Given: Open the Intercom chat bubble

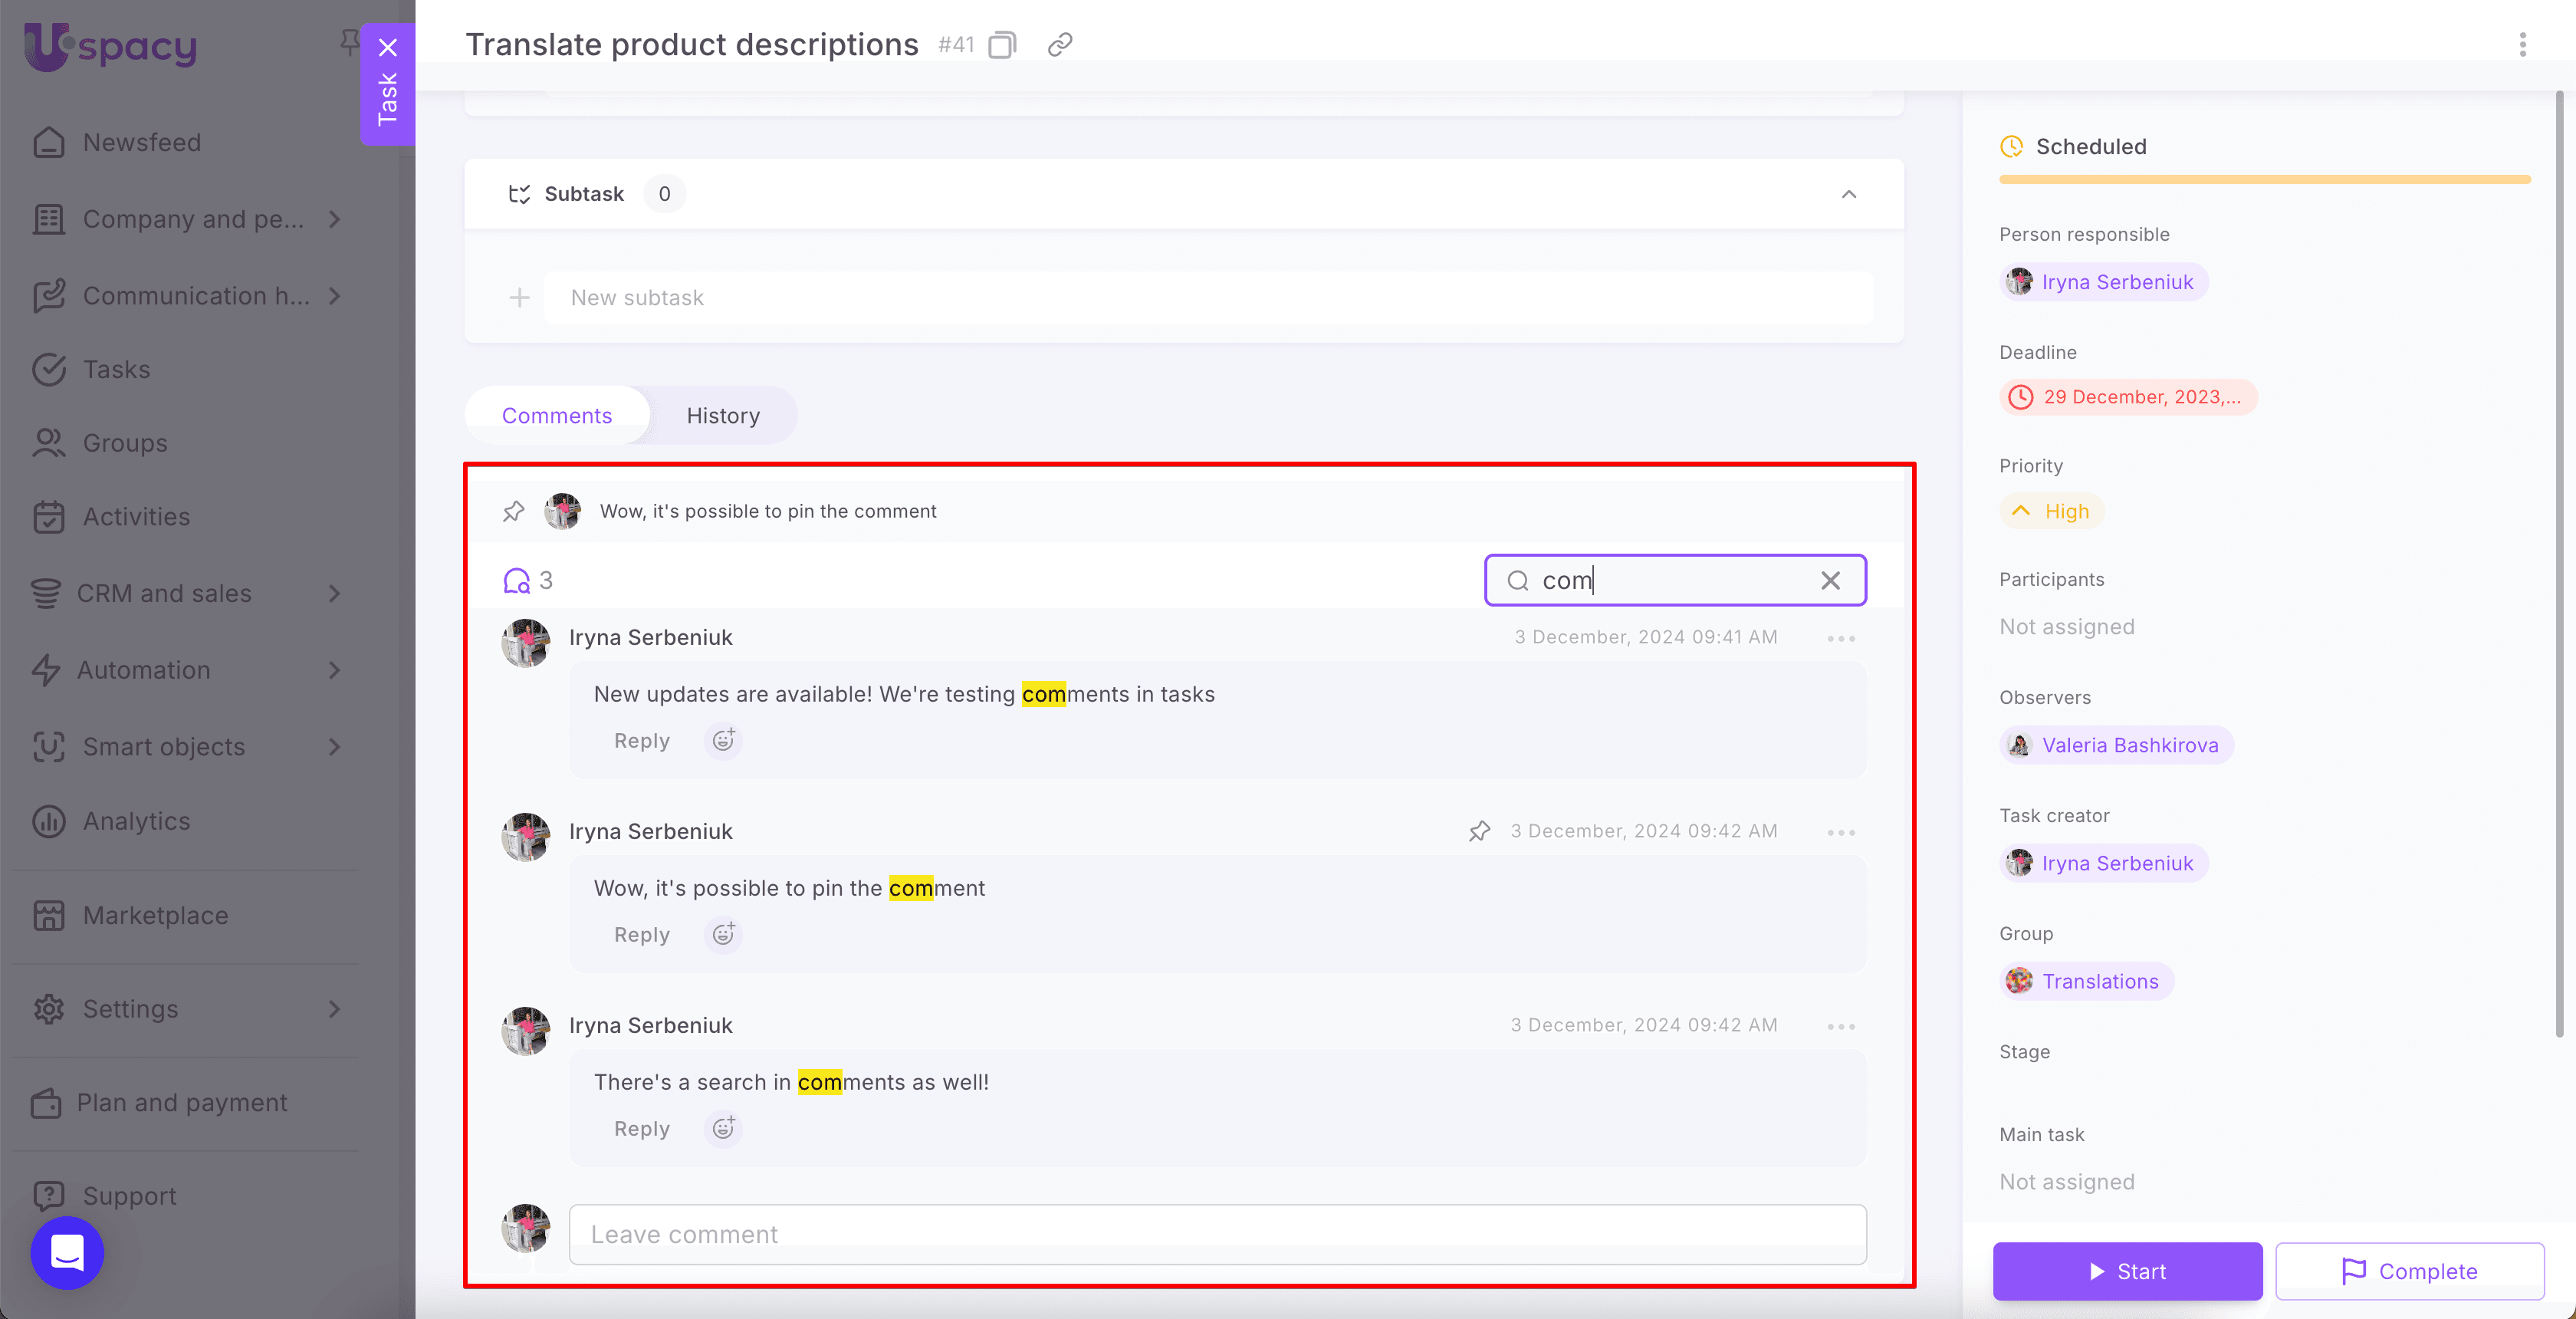Looking at the screenshot, I should pos(67,1252).
